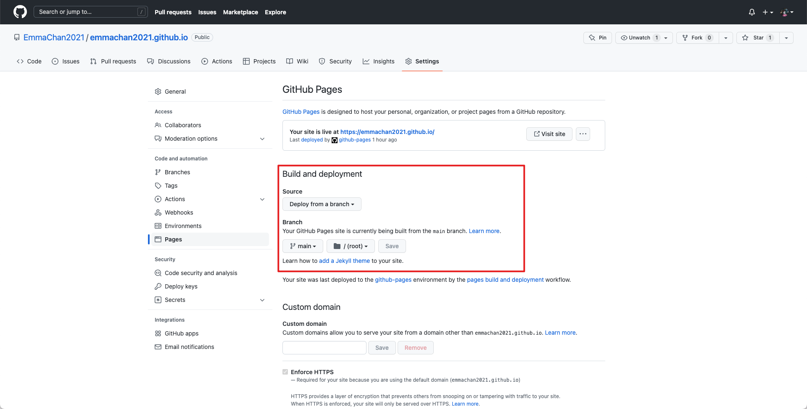Toggle the Enforce HTTPS checkbox
This screenshot has height=409, width=807.
click(285, 372)
